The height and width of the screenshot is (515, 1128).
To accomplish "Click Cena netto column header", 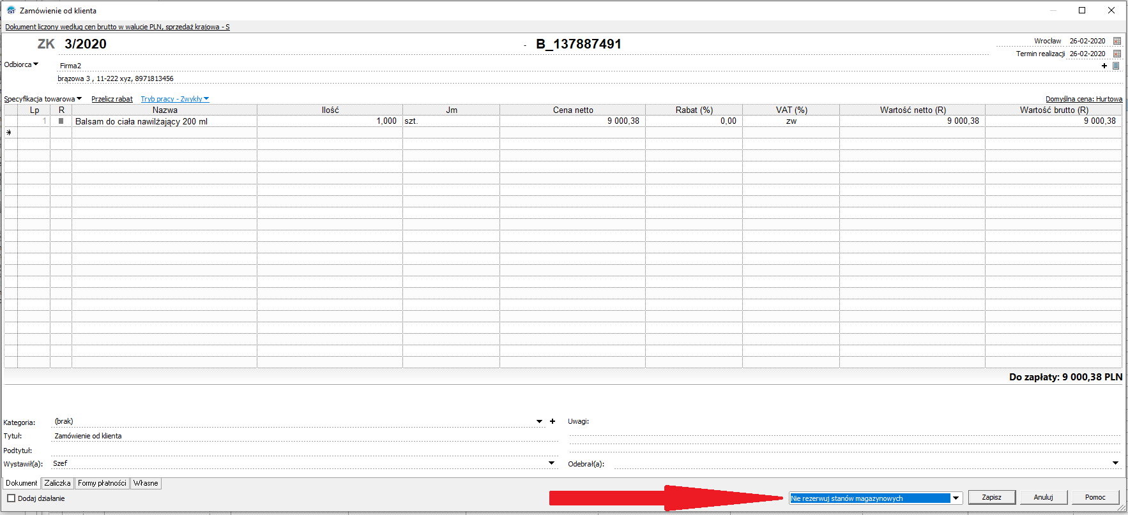I will point(573,110).
